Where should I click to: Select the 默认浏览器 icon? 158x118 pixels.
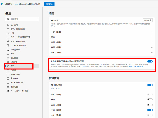coord(8,50)
